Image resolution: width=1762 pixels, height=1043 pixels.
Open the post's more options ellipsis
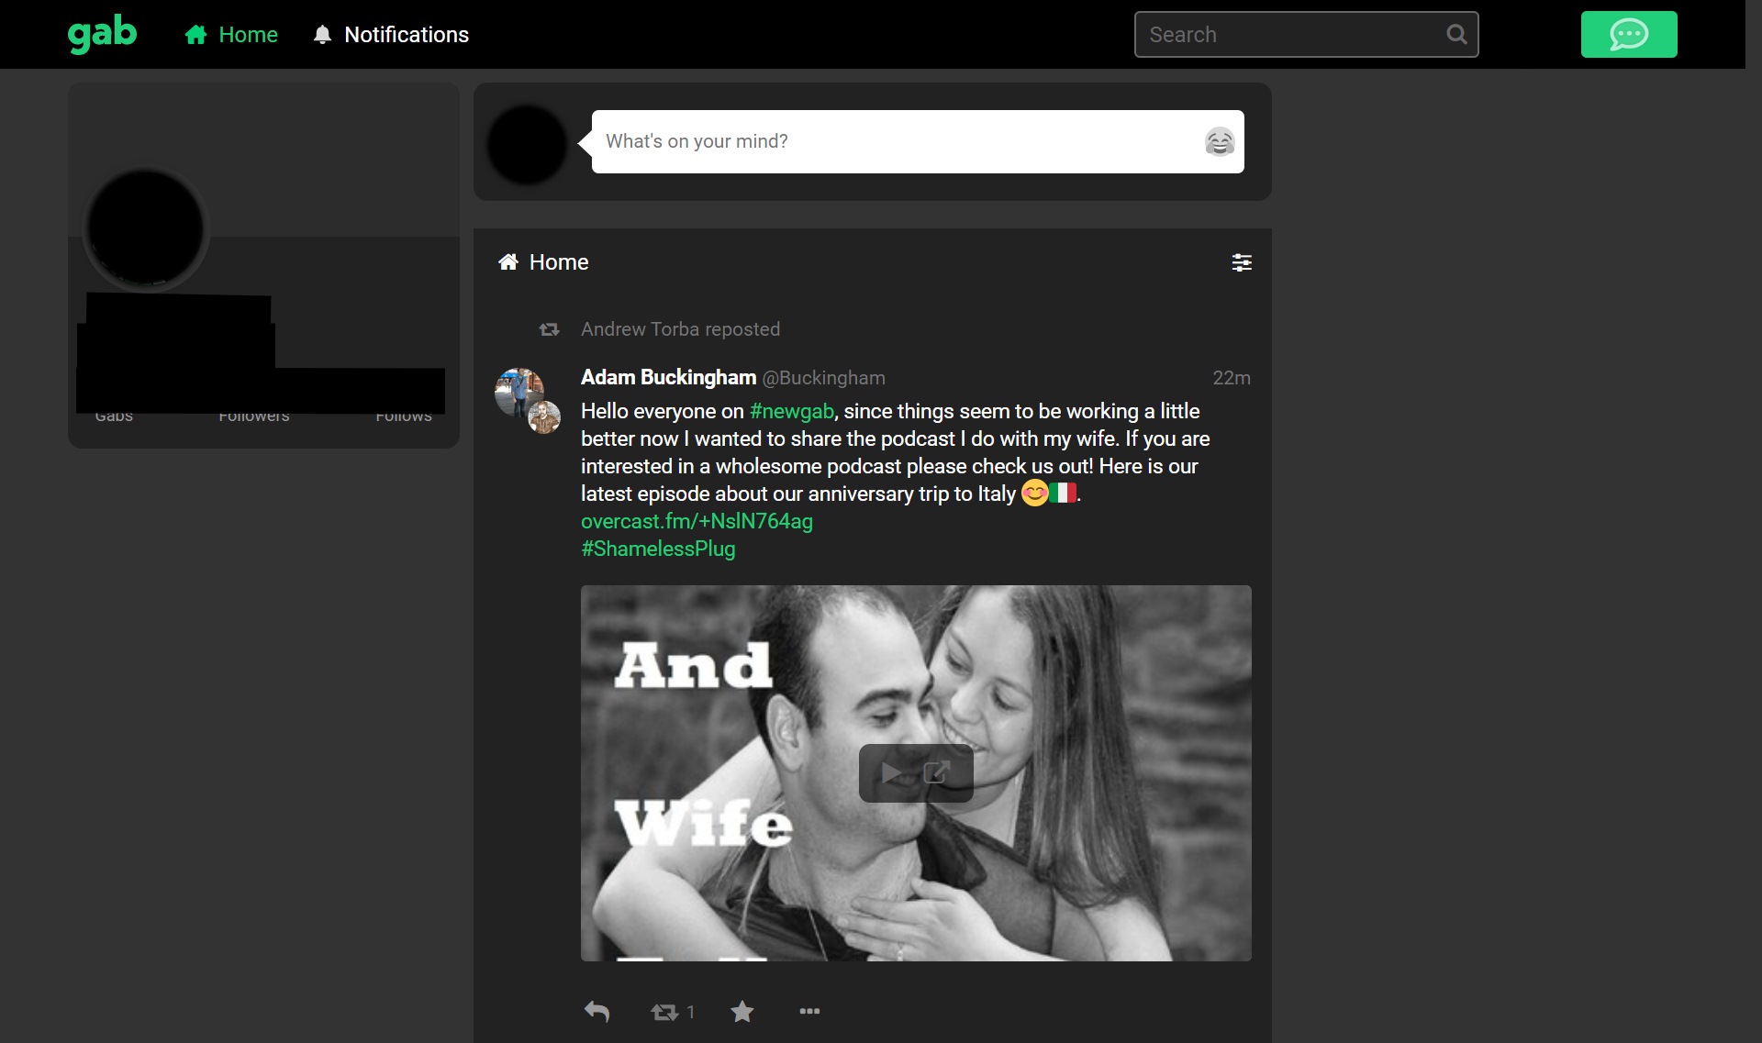pos(809,1012)
